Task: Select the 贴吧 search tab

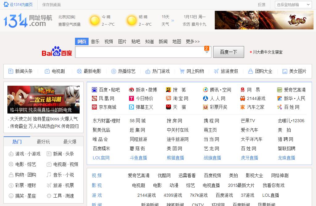Action: [136, 42]
